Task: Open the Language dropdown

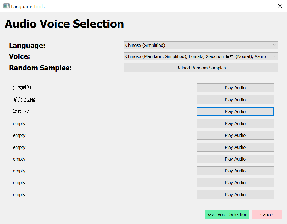Action: pos(201,45)
